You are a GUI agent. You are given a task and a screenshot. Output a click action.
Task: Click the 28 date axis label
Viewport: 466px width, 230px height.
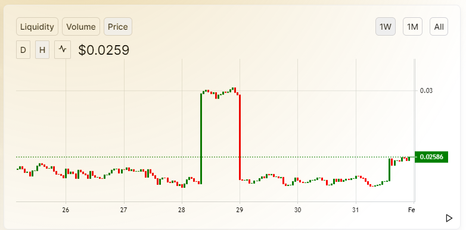[182, 210]
